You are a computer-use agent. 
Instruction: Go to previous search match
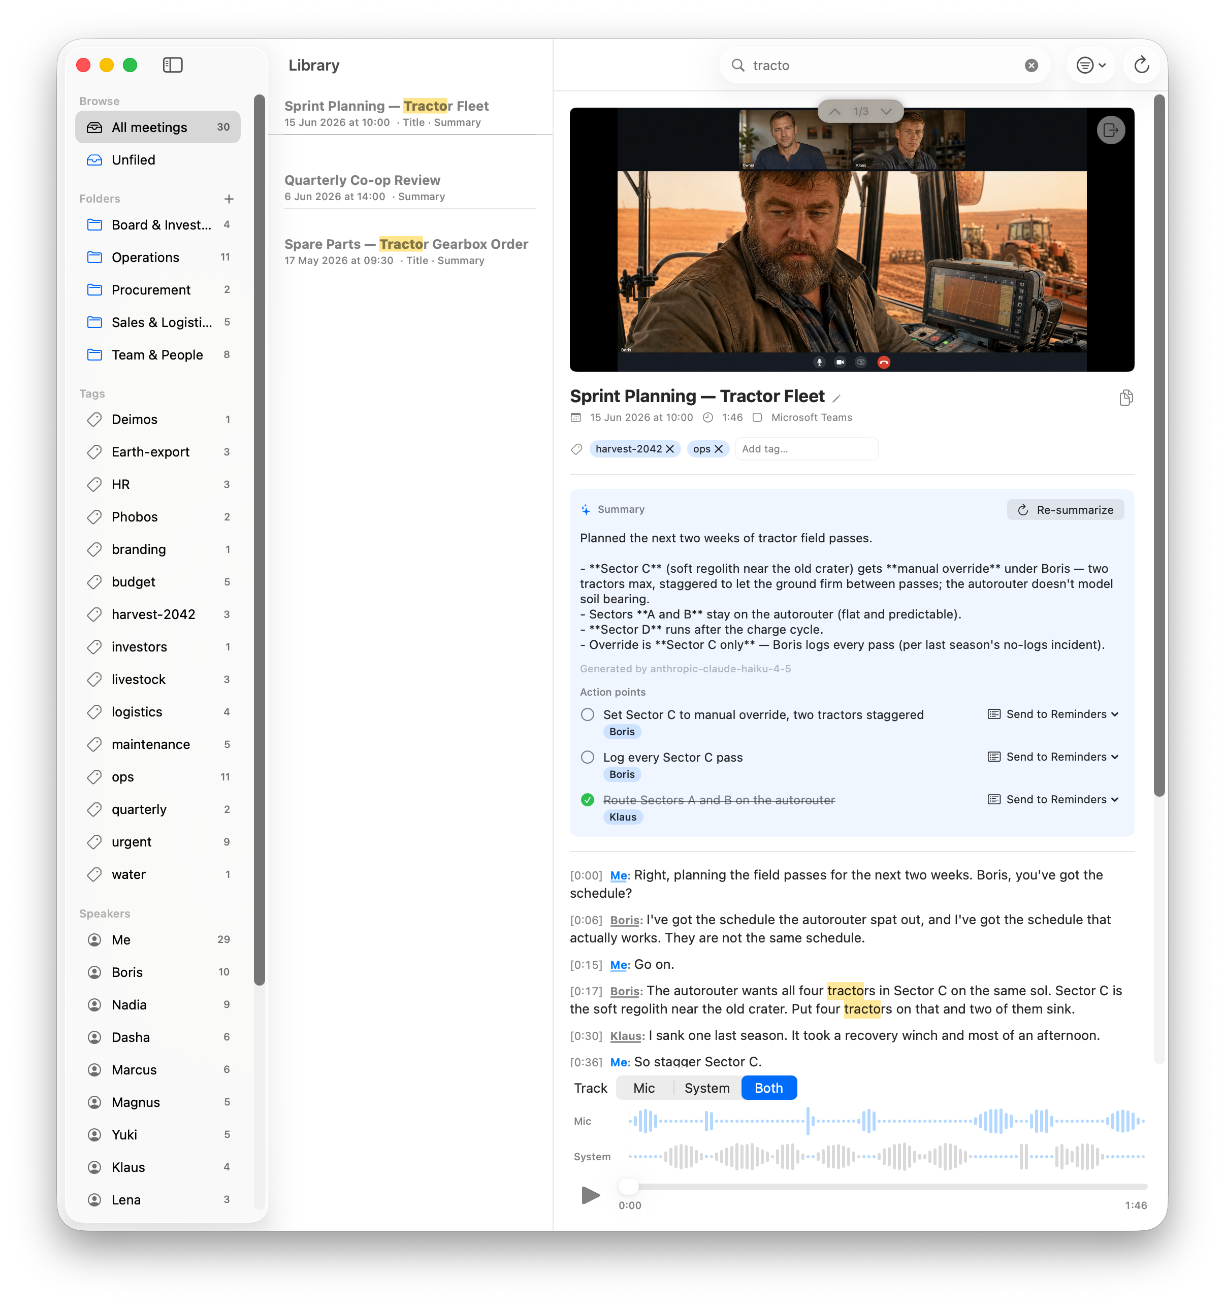[x=834, y=112]
